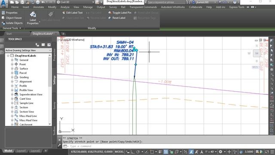Expand the General Tools panel dropdown

click(x=12, y=28)
